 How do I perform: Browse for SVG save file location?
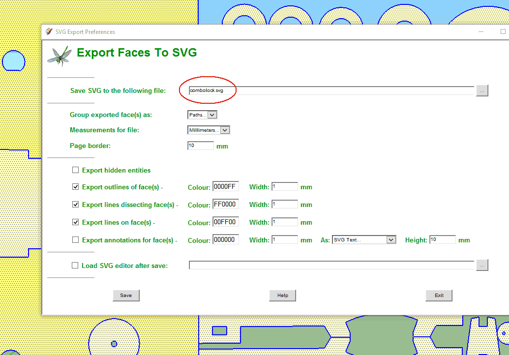(482, 90)
